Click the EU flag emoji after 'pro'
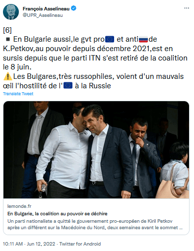This screenshot has height=251, width=194. click(110, 39)
